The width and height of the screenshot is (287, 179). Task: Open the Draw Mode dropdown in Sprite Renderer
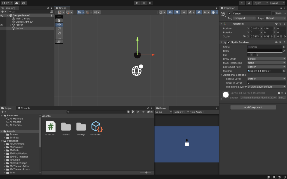coord(266,59)
